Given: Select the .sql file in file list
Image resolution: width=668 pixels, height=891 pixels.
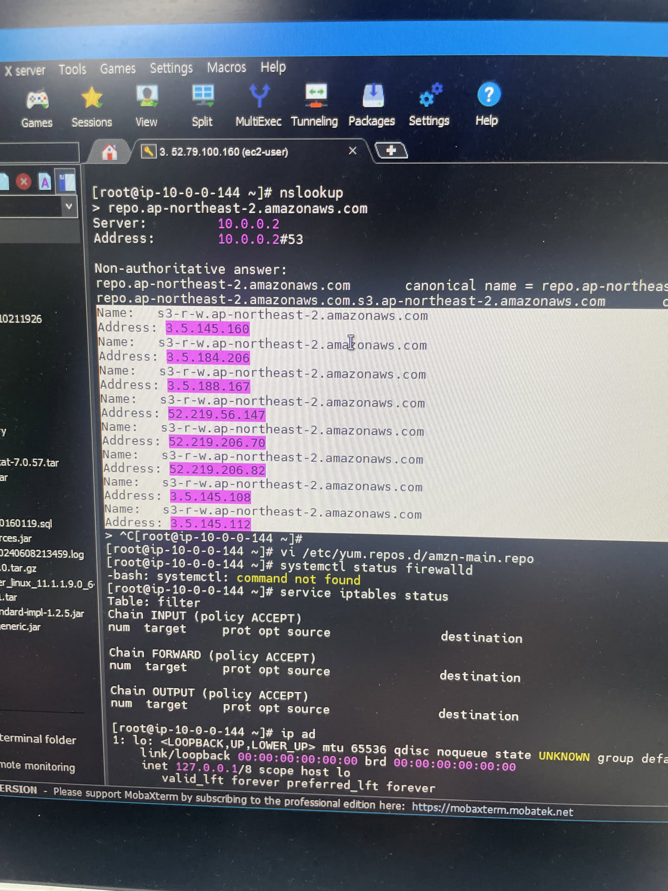Looking at the screenshot, I should 26,523.
